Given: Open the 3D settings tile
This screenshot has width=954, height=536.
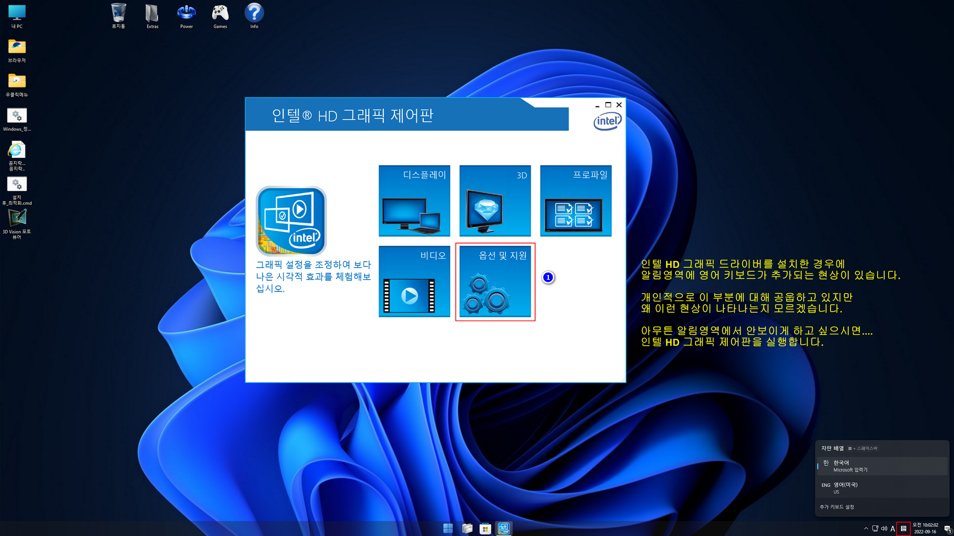Looking at the screenshot, I should pos(495,200).
